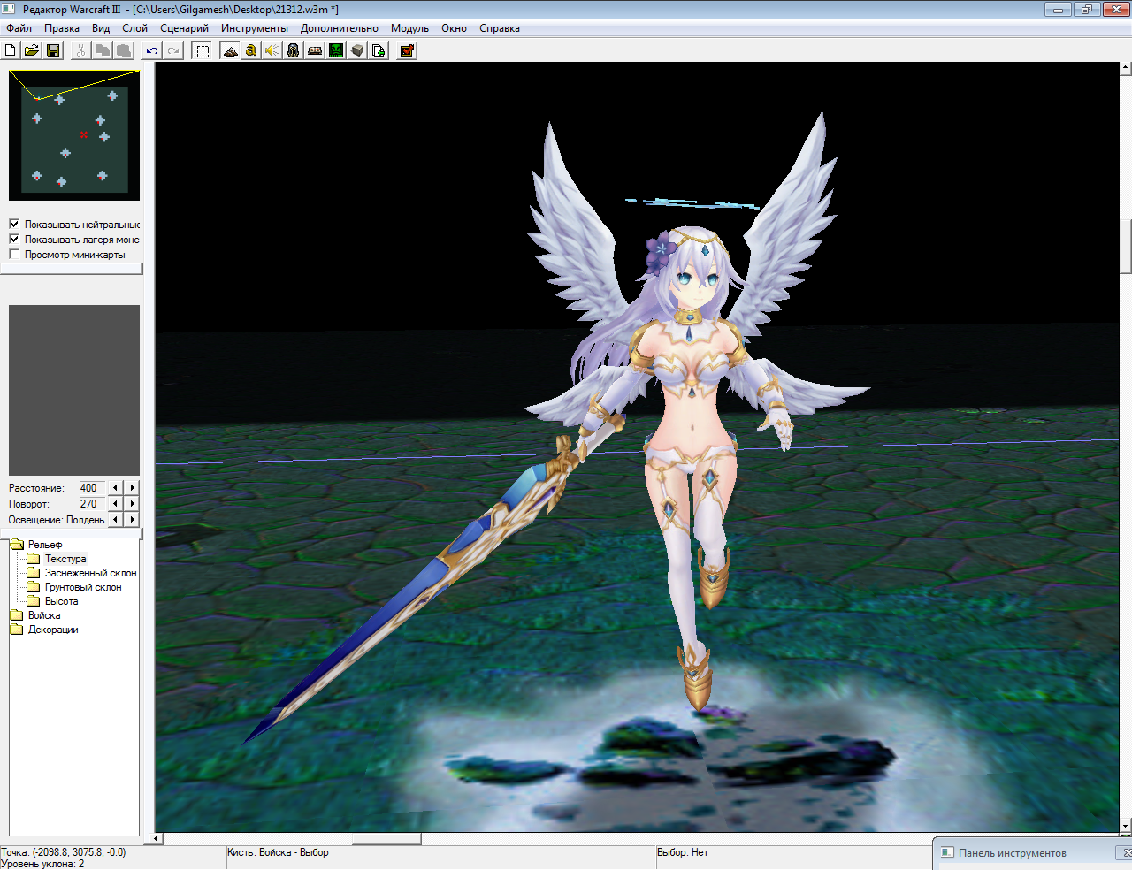
Task: Toggle 'Показывать нейтральные' checkbox
Action: (14, 224)
